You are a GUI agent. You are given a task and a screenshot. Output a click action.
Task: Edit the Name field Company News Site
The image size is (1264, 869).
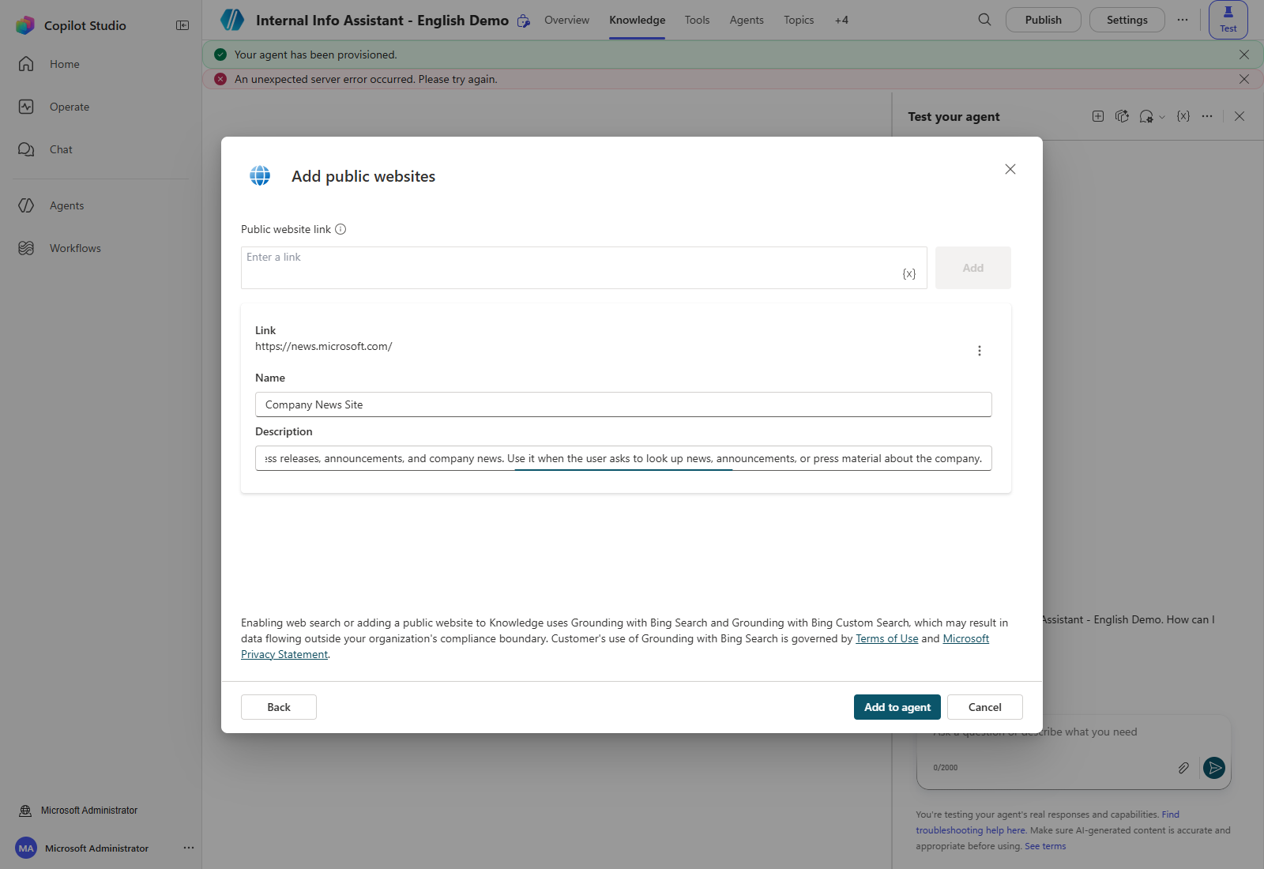click(623, 404)
